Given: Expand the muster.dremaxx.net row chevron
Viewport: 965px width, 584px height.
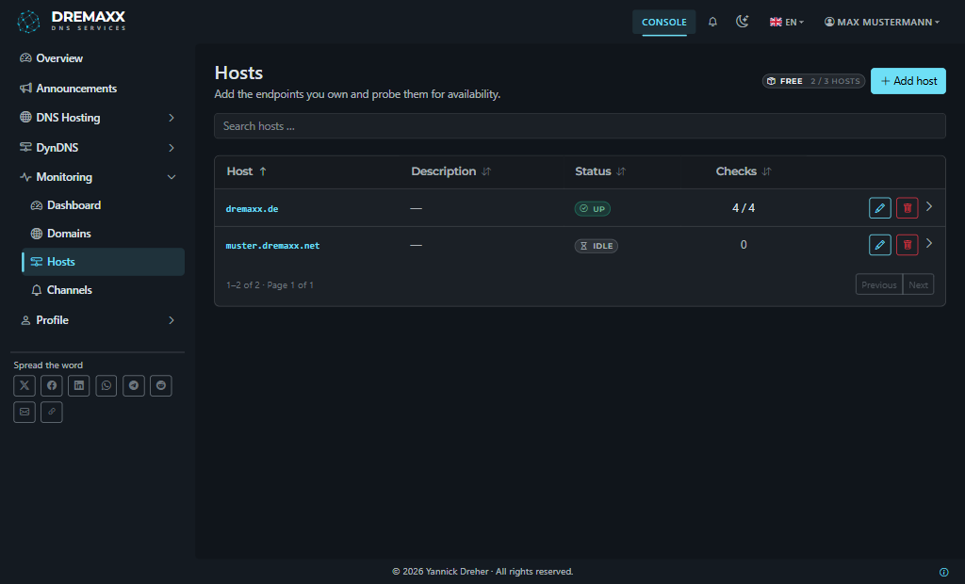Looking at the screenshot, I should click(929, 244).
